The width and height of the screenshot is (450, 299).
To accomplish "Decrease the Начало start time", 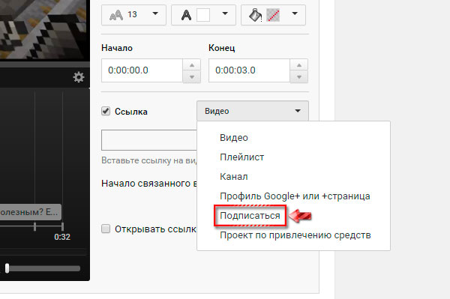I will pyautogui.click(x=192, y=76).
